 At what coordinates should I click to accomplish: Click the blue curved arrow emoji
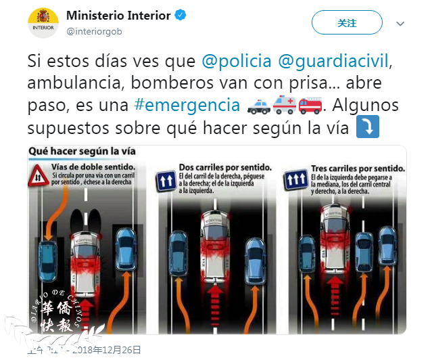pos(368,127)
